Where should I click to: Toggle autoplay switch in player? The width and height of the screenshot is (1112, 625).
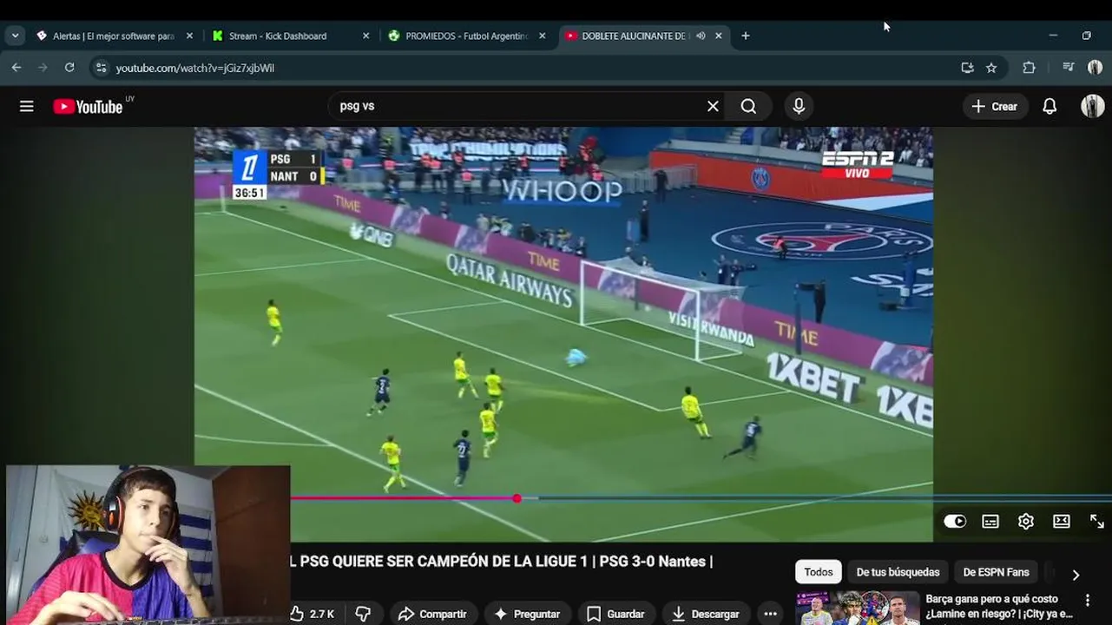click(955, 521)
